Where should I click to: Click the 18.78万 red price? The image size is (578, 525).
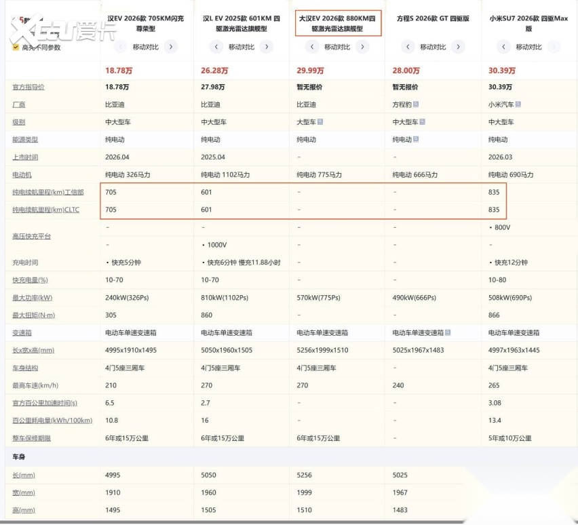click(x=119, y=71)
